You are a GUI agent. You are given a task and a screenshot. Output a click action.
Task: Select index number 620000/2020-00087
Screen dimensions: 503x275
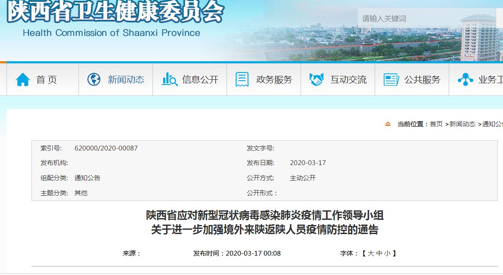pyautogui.click(x=106, y=148)
